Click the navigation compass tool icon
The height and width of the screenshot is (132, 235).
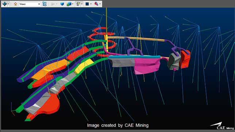click(4, 4)
